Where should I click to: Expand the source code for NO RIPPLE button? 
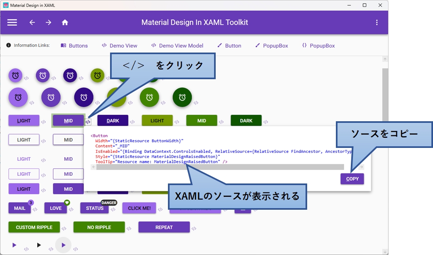point(130,228)
